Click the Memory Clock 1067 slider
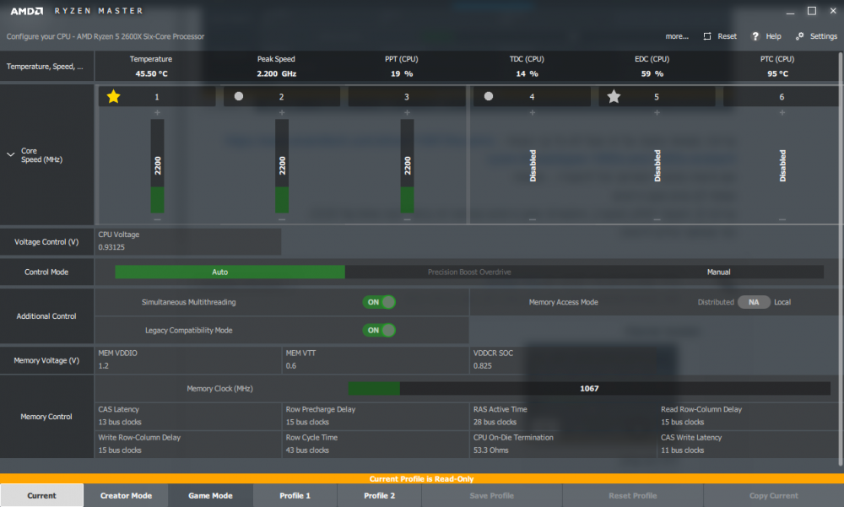This screenshot has height=507, width=844. (x=589, y=388)
